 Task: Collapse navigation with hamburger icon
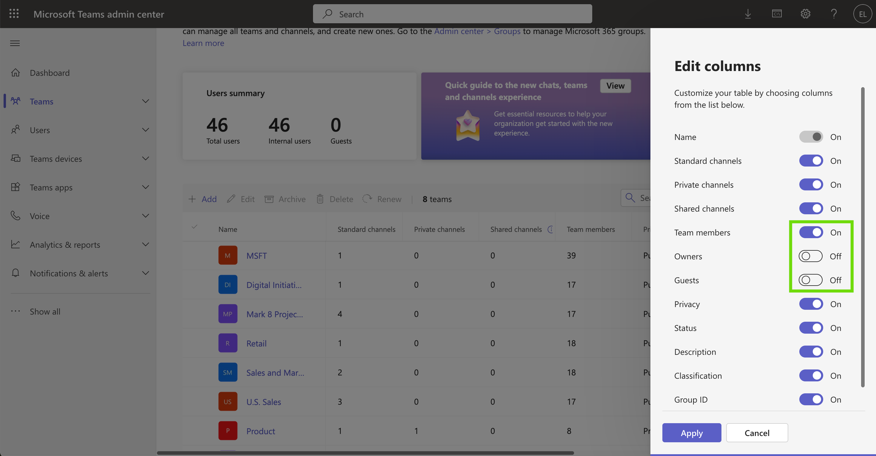(15, 43)
